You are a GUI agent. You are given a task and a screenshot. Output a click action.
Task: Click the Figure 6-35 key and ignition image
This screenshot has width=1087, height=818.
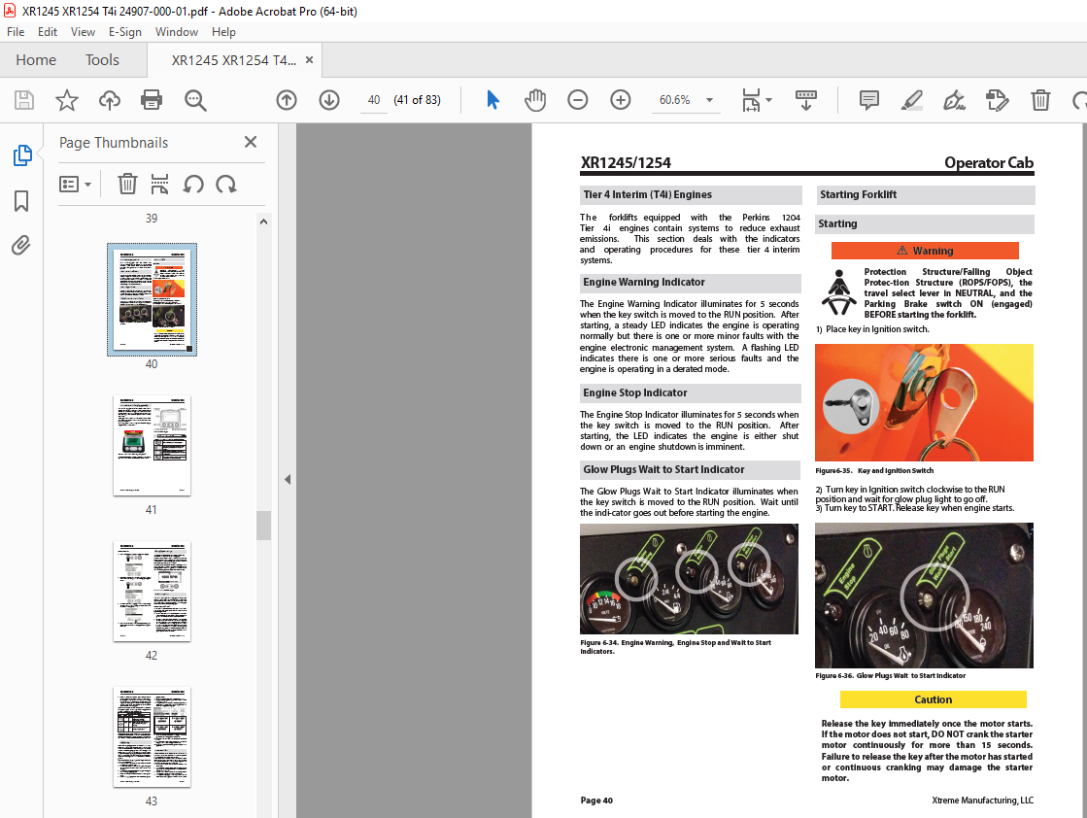click(924, 403)
